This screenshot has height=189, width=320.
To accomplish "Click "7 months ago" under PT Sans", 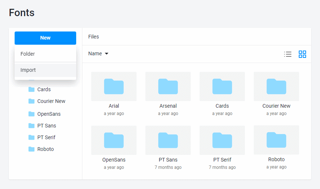I will 168,167.
